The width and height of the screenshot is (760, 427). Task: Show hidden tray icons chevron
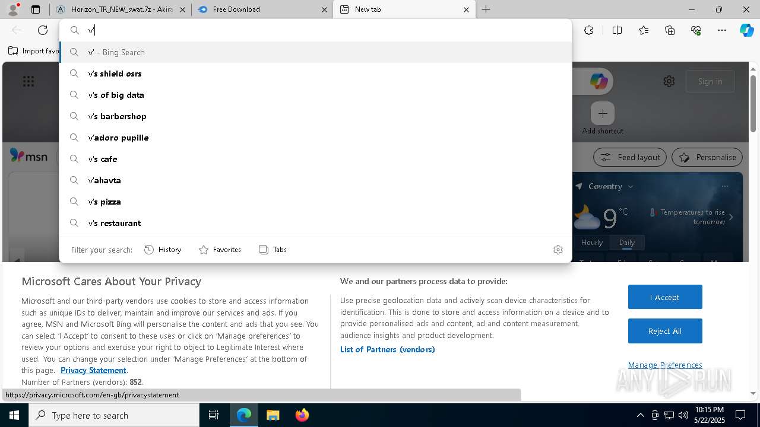coord(640,415)
